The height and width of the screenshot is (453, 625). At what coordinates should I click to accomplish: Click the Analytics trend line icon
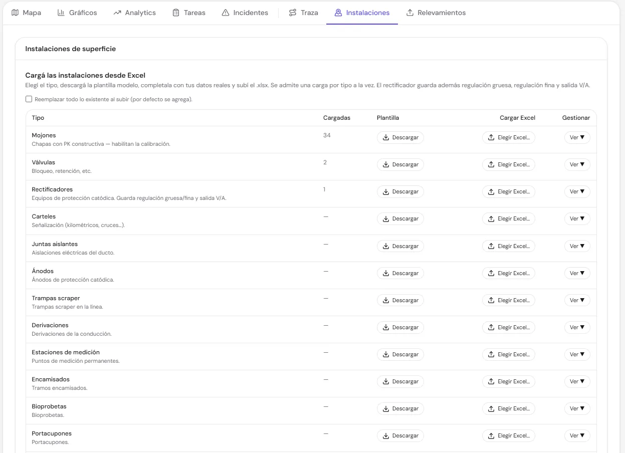[x=117, y=13]
